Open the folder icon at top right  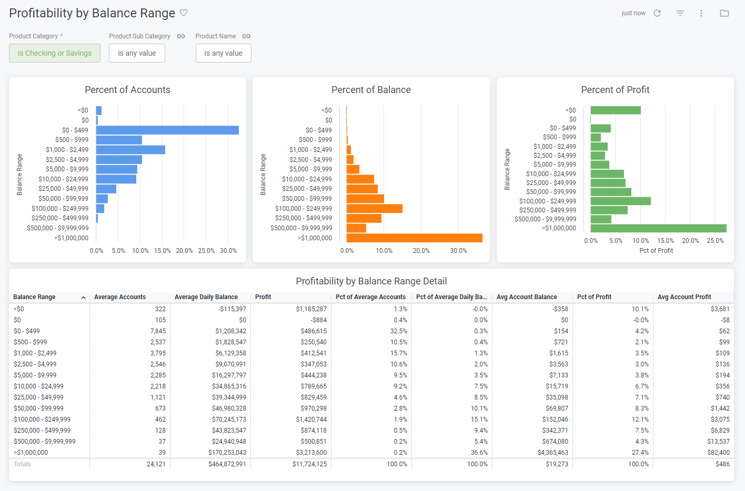(x=724, y=13)
